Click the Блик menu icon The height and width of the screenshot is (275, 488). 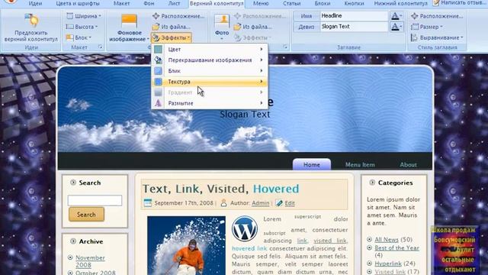coord(158,71)
